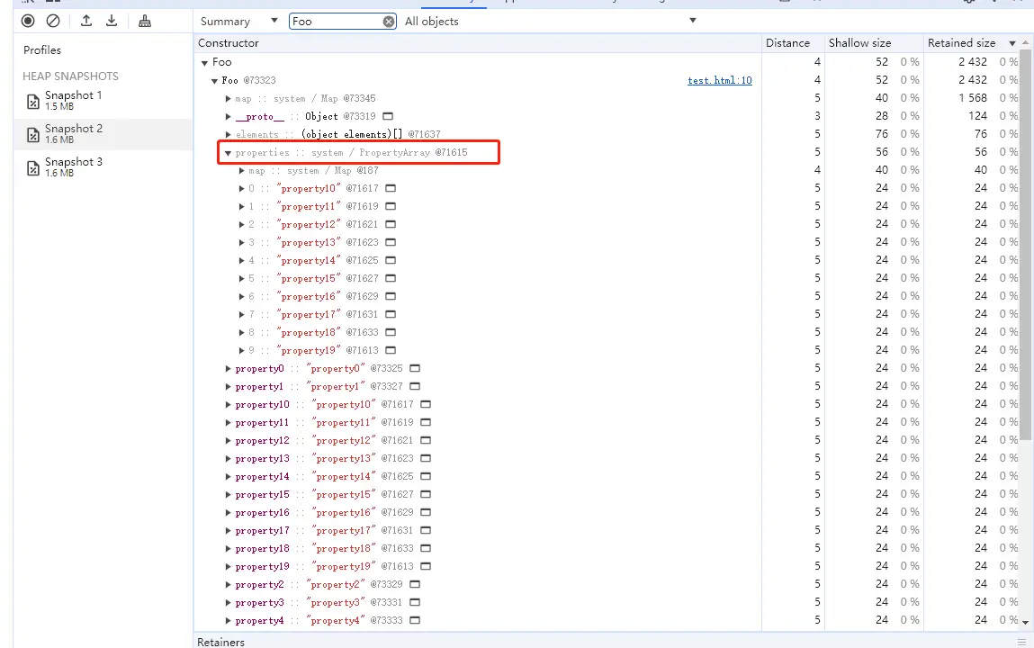The height and width of the screenshot is (648, 1034).
Task: Open the Summary view dropdown
Action: pyautogui.click(x=238, y=21)
